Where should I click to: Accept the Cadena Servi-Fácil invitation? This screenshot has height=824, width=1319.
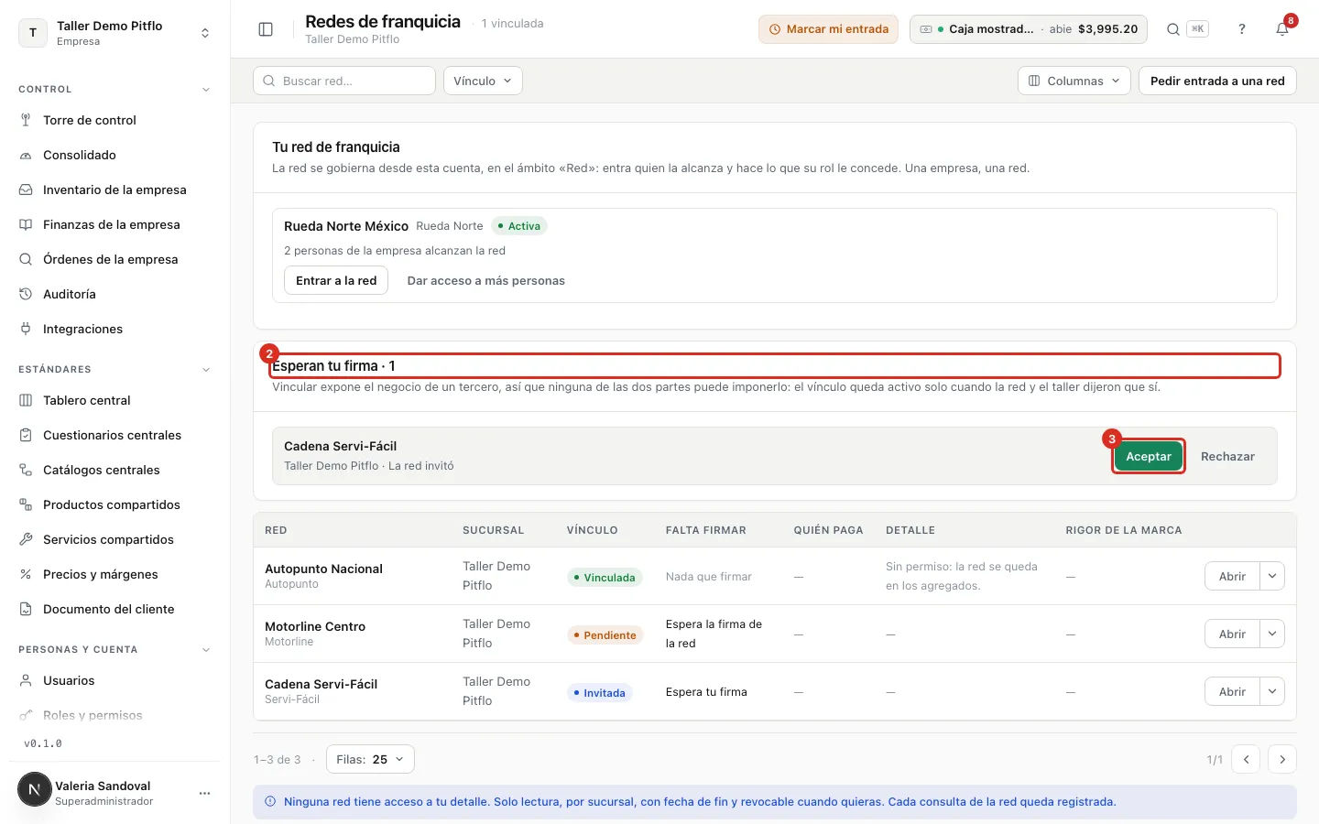coord(1149,456)
